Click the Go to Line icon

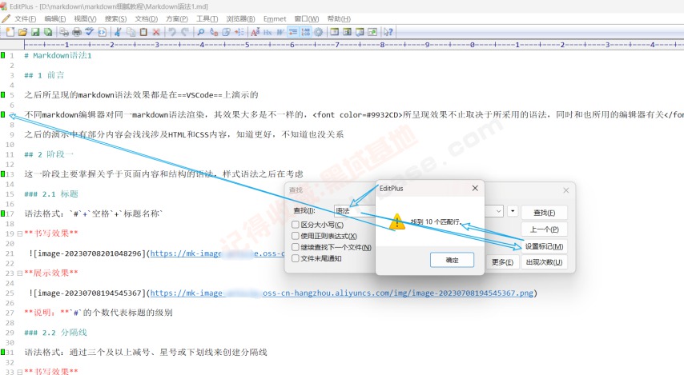coord(239,32)
